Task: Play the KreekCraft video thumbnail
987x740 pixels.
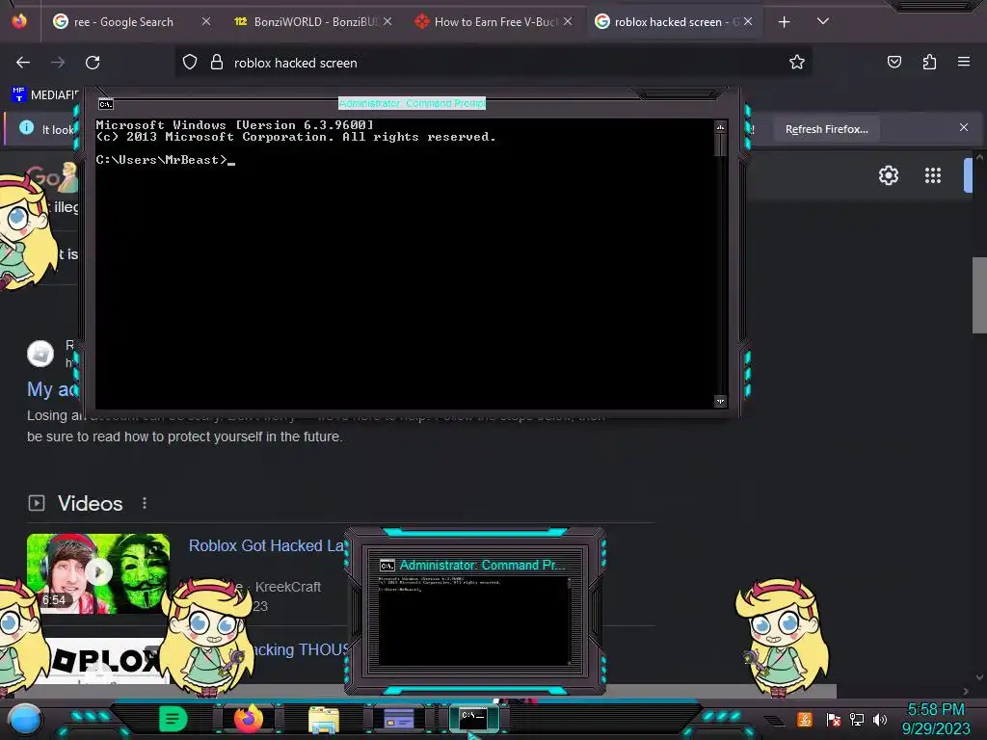Action: point(98,573)
